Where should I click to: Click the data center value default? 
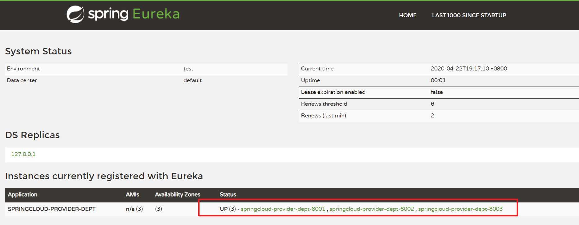[192, 80]
